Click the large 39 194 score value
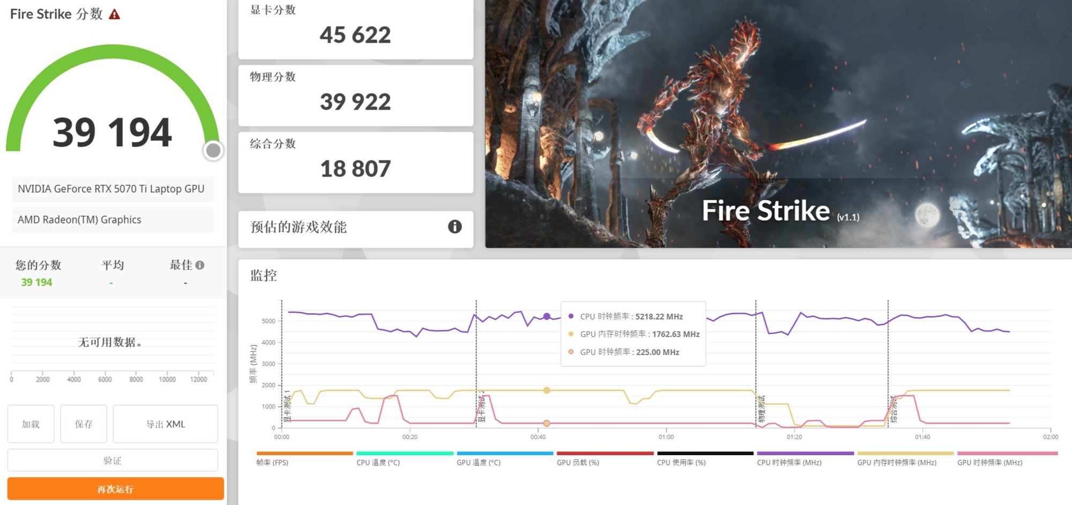The image size is (1072, 505). (x=112, y=132)
